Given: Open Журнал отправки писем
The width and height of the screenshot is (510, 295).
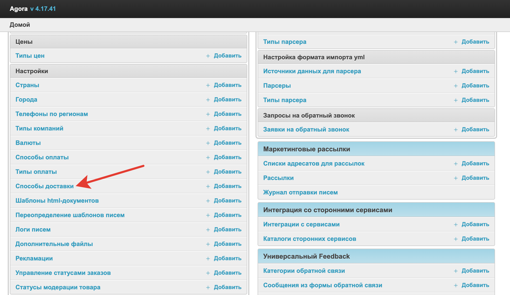Looking at the screenshot, I should pos(300,192).
